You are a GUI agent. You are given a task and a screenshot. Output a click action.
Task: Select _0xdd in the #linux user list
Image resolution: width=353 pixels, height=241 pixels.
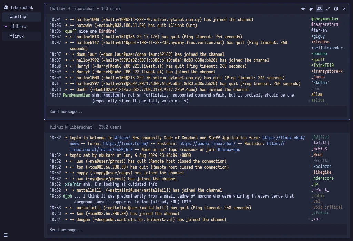(317, 155)
